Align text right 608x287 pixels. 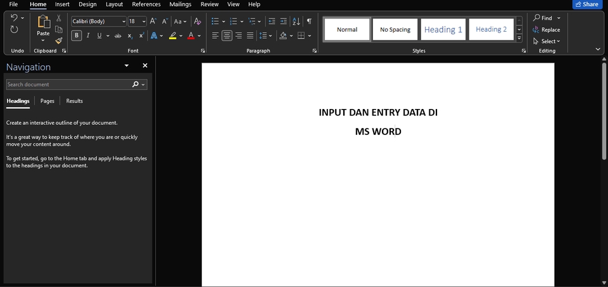(x=239, y=35)
